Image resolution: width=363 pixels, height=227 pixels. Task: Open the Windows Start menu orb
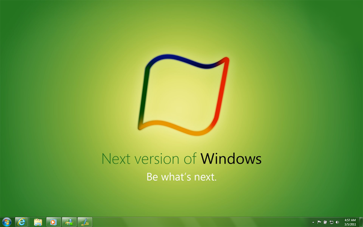(x=6, y=222)
